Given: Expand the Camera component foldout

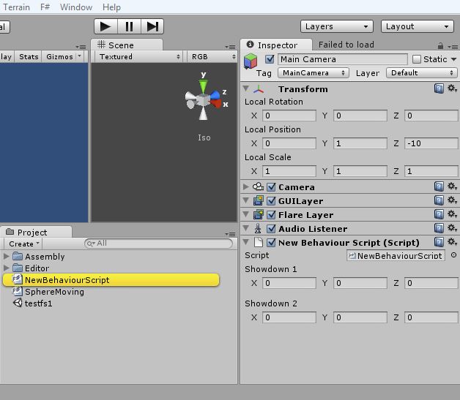Looking at the screenshot, I should click(246, 186).
